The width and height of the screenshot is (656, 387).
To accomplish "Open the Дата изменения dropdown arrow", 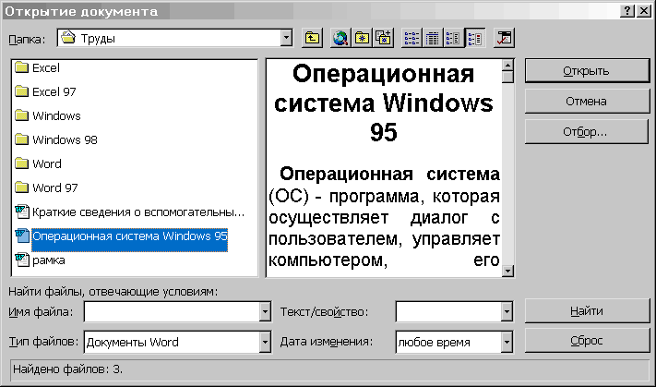I will click(x=507, y=342).
